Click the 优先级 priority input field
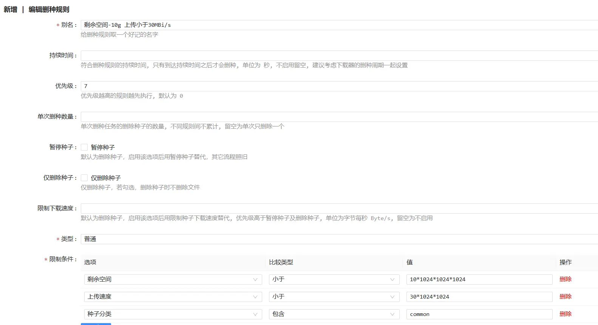The width and height of the screenshot is (598, 325). coord(339,86)
